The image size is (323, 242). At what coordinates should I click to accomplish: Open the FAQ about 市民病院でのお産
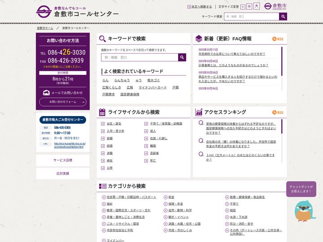[232, 54]
